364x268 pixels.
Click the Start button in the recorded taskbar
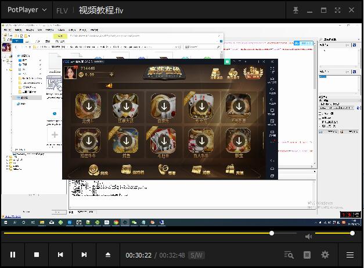6,223
